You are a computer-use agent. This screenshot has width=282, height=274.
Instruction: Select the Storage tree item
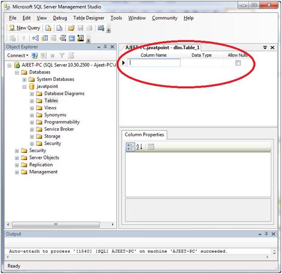pyautogui.click(x=53, y=136)
